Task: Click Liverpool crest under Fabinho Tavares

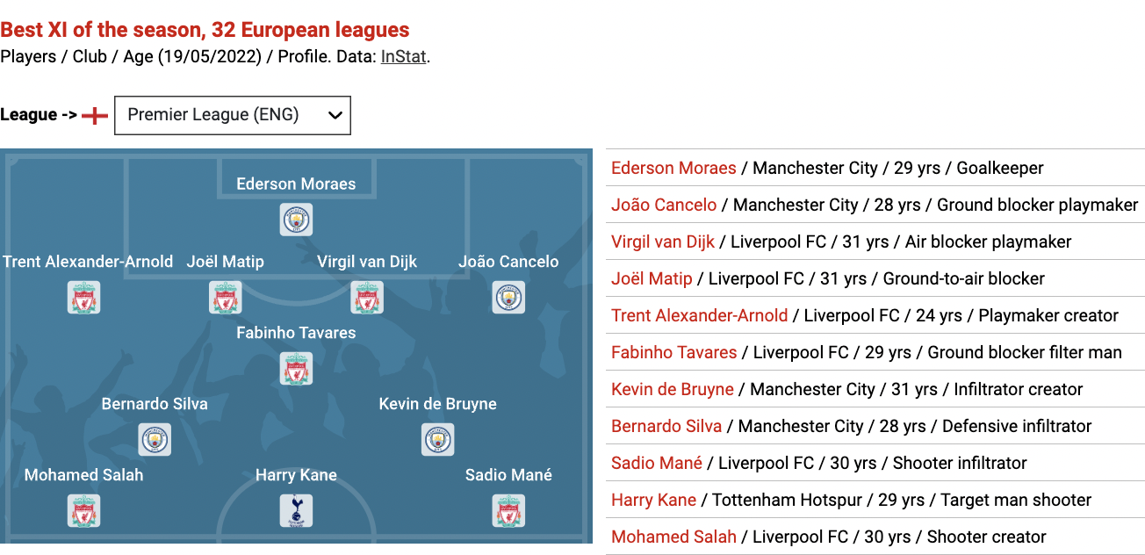Action: point(296,368)
